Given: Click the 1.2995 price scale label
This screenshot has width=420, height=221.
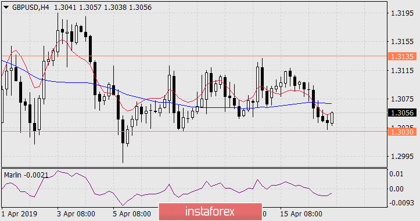Looking at the screenshot, I should [403, 157].
